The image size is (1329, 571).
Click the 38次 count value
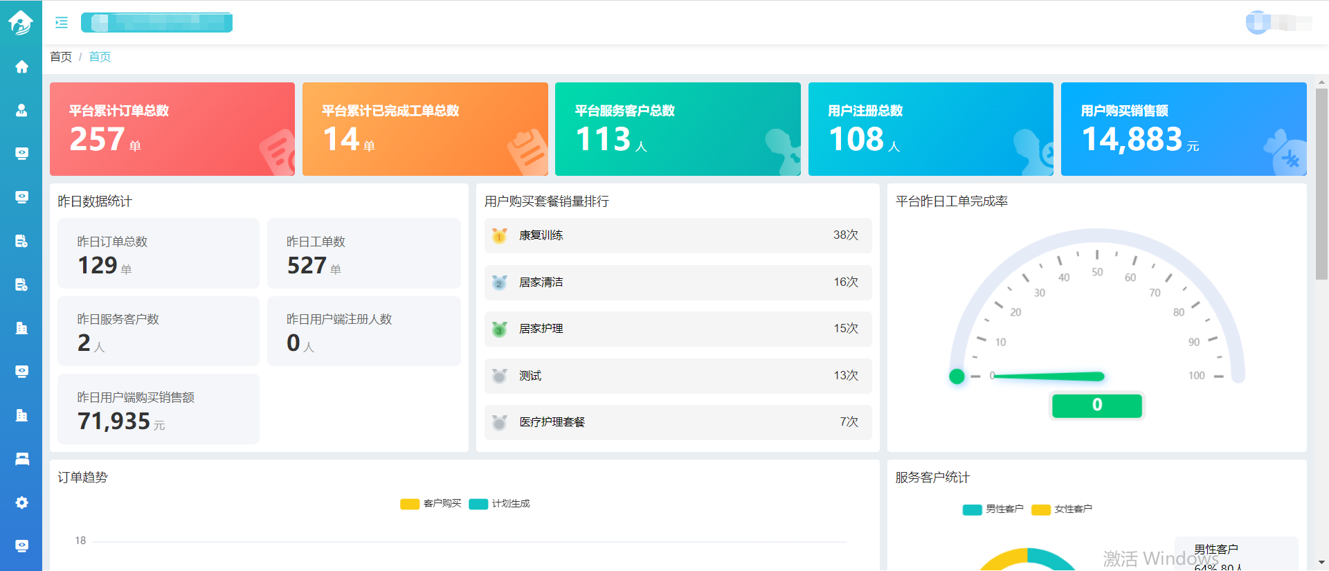(x=846, y=235)
